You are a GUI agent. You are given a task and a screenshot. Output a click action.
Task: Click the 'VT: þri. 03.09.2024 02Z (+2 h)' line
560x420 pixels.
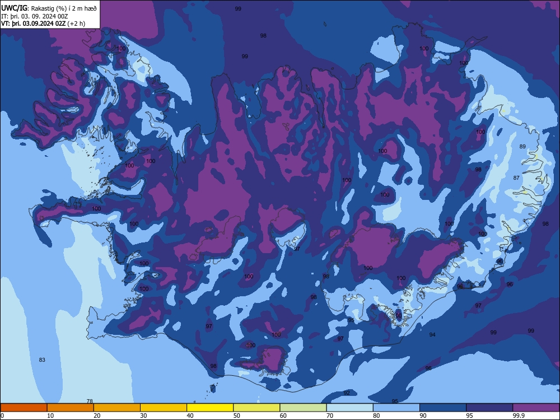[x=43, y=24]
